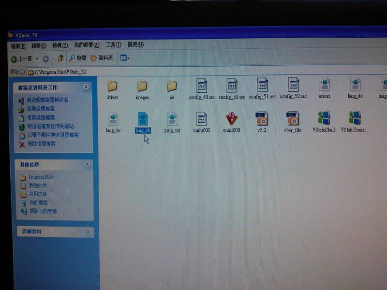This screenshot has height=290, width=387.
Task: Select the config_52.sec file
Action: [x=293, y=86]
